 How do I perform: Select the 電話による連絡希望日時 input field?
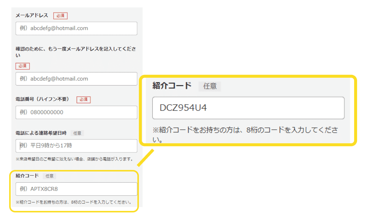coord(76,146)
